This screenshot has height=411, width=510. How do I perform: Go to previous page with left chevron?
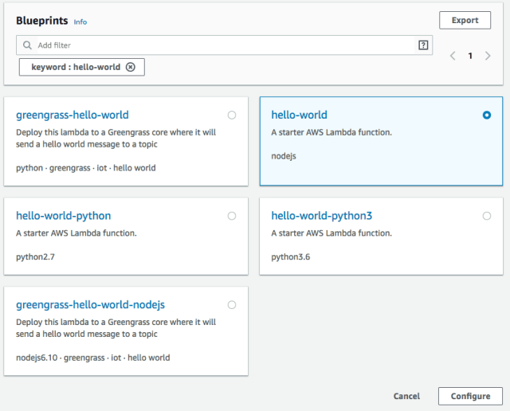click(x=453, y=56)
